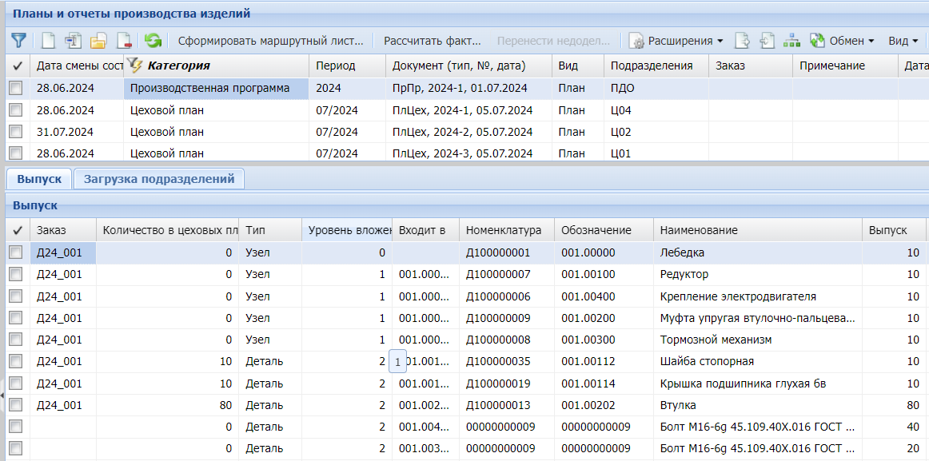929x461 pixels.
Task: Click the export document arrow icon
Action: pos(742,40)
